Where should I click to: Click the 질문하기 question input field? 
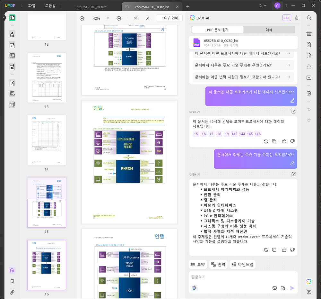243,277
